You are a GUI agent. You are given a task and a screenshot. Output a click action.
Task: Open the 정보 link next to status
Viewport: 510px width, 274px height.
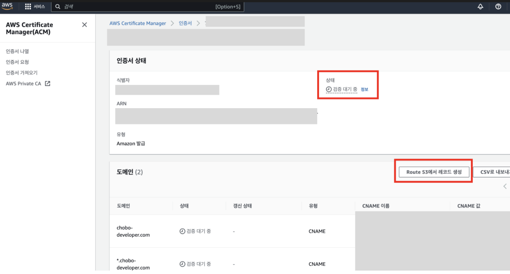pos(365,89)
